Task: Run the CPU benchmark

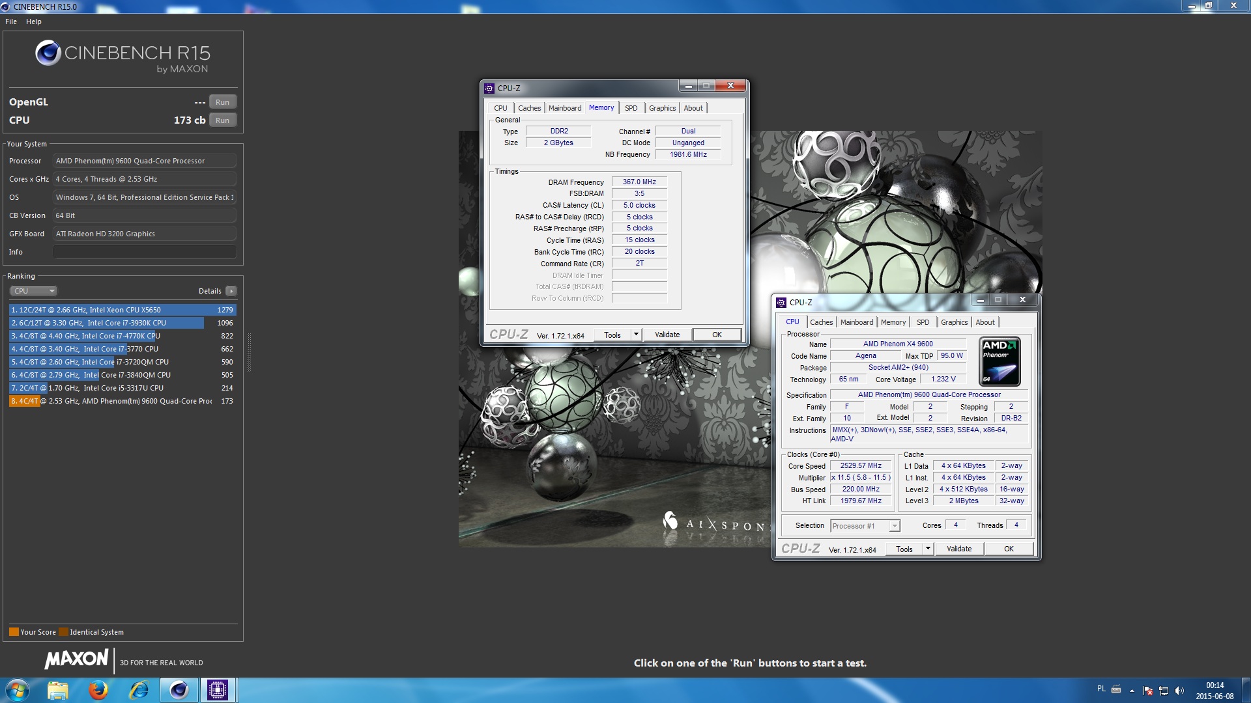Action: pyautogui.click(x=223, y=120)
